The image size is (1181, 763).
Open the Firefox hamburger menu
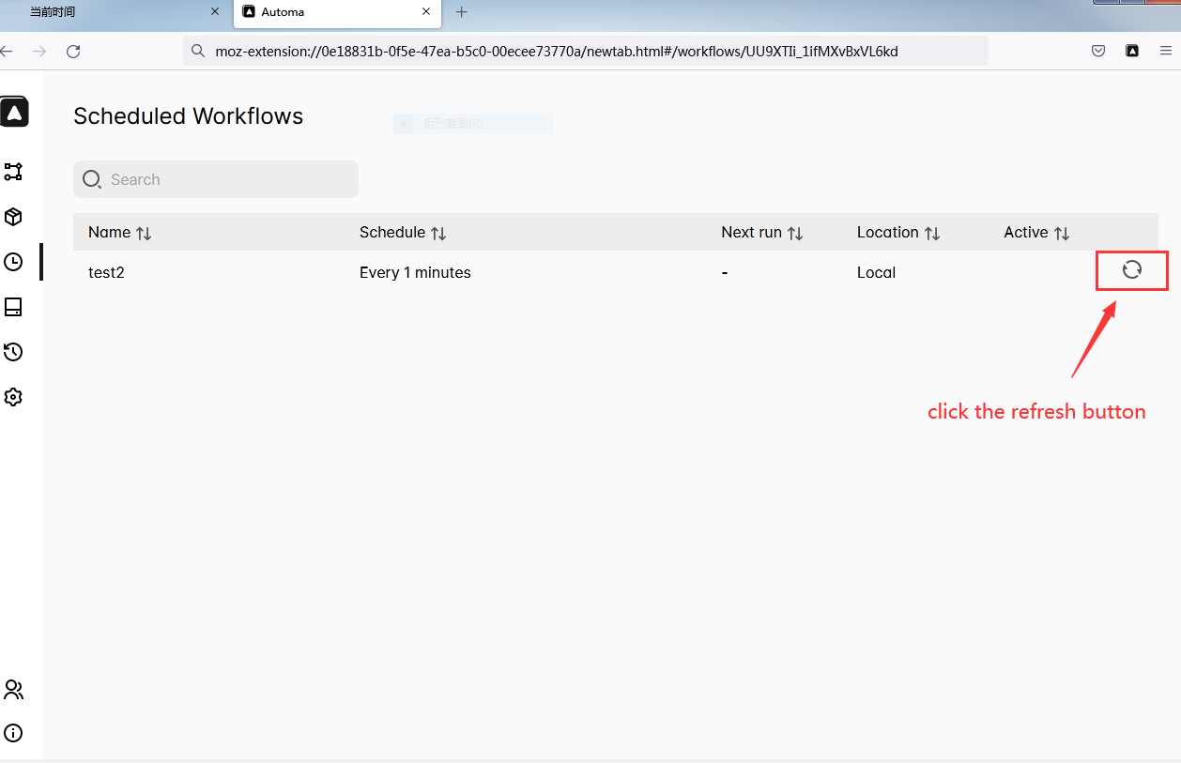click(1164, 51)
